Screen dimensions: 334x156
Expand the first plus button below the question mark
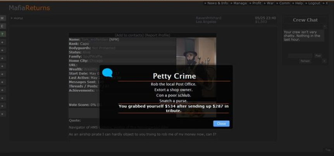2,42
